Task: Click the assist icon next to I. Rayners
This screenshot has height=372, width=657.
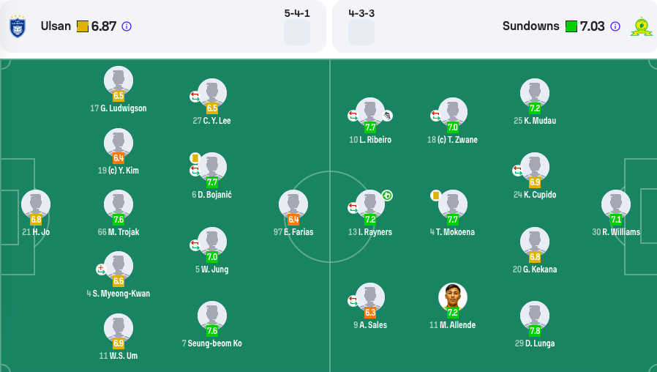Action: [x=387, y=196]
